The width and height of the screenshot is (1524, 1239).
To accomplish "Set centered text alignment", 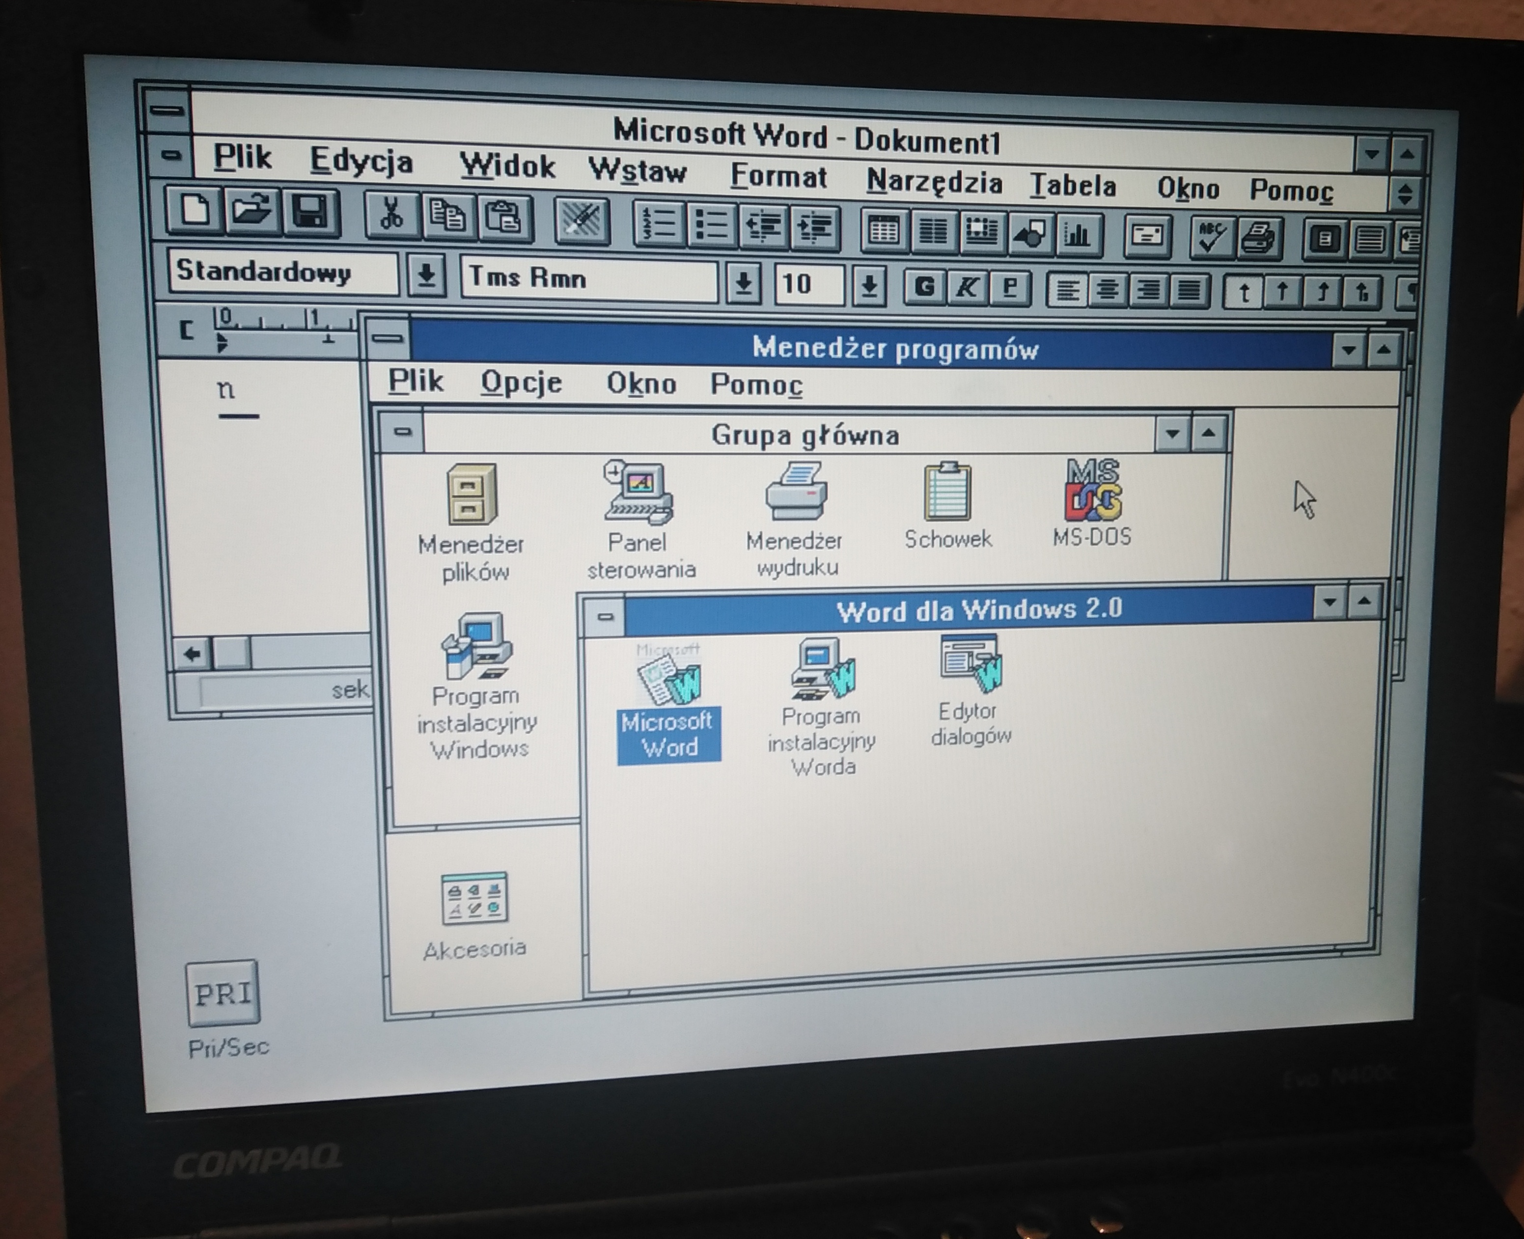I will coord(1107,291).
